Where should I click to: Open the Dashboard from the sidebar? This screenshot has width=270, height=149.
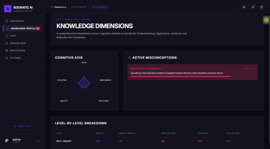pyautogui.click(x=22, y=21)
